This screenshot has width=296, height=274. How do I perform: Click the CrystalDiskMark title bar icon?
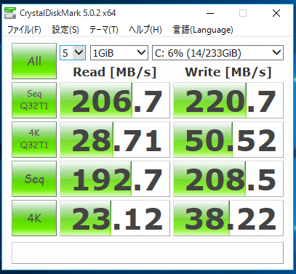click(10, 13)
